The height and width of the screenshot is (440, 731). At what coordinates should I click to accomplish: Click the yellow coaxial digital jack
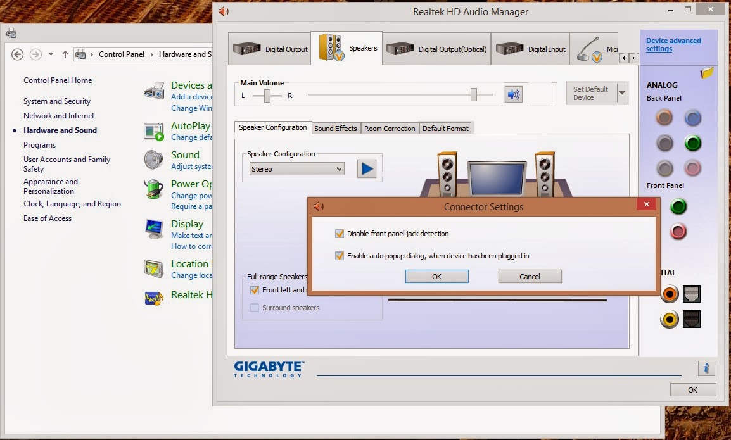click(x=670, y=319)
